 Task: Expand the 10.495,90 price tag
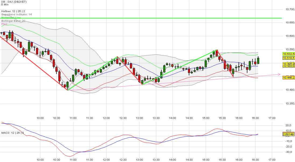point(289,64)
